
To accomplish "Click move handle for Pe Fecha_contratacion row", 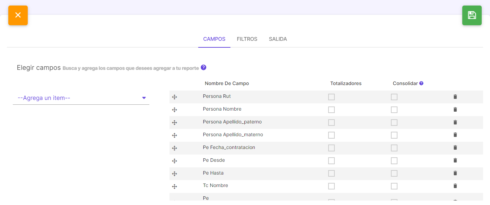I will click(x=175, y=148).
